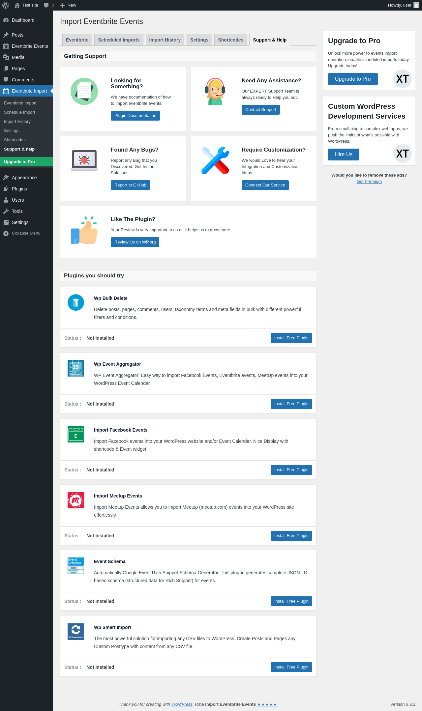Click the Media library icon
Image resolution: width=422 pixels, height=711 pixels.
(6, 57)
